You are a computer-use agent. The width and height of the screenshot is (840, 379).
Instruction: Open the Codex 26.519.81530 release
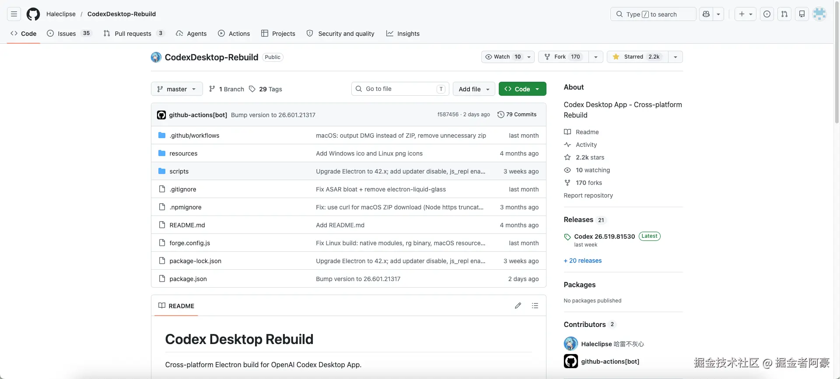605,236
